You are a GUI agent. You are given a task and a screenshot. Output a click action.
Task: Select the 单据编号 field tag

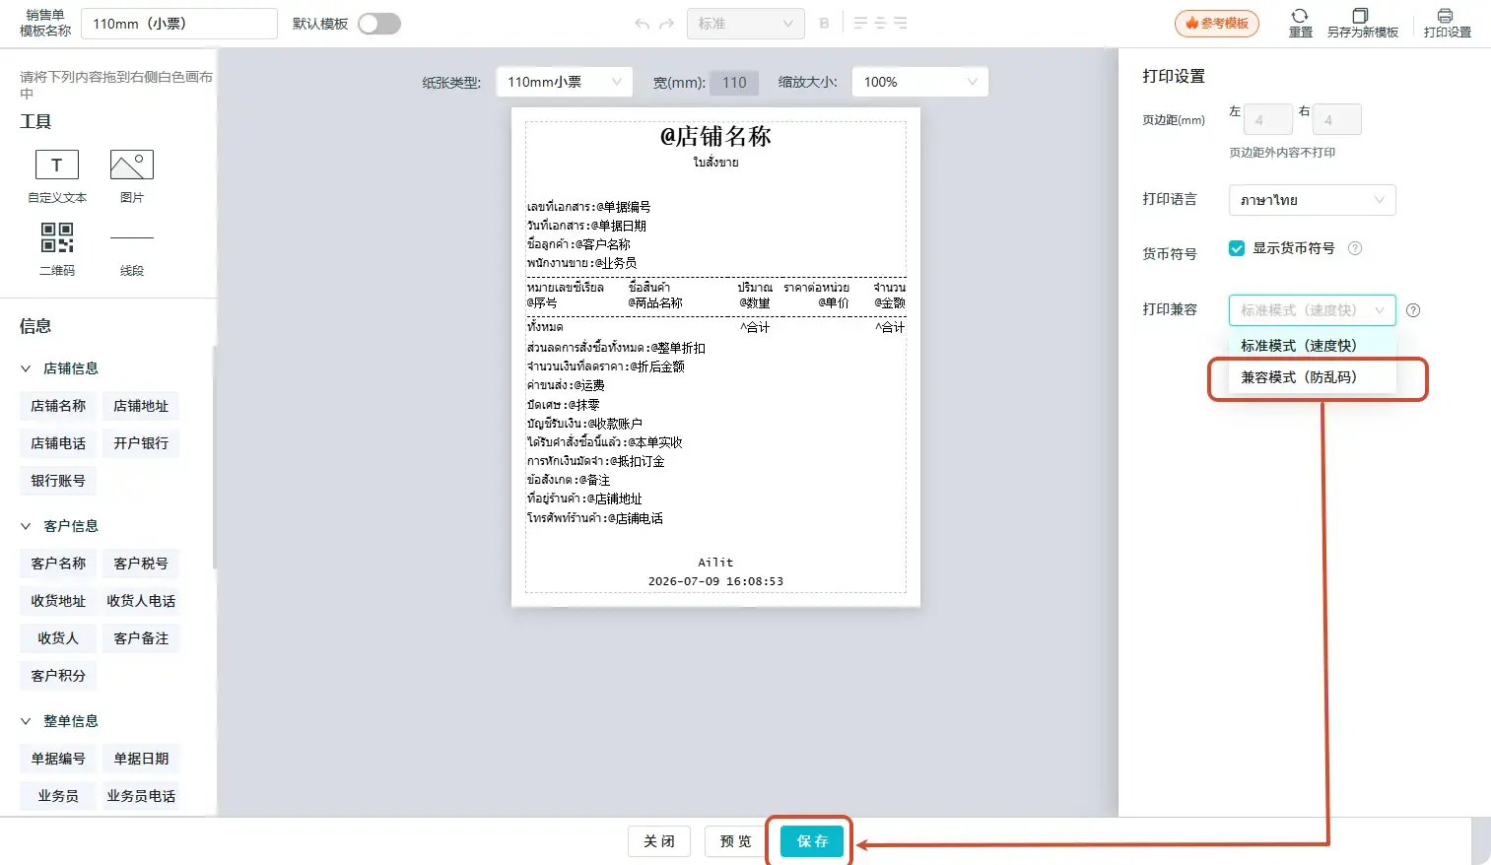click(58, 759)
